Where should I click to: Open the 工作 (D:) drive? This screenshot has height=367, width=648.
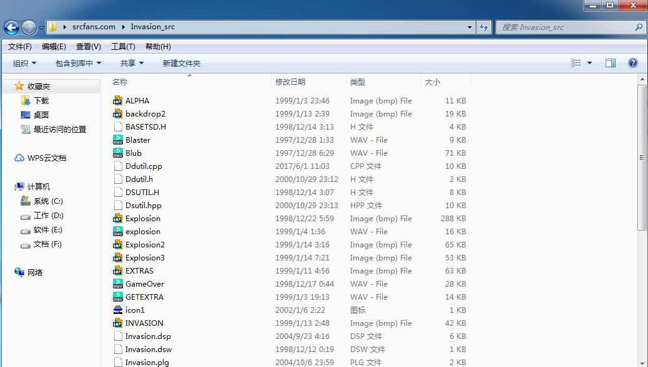48,215
